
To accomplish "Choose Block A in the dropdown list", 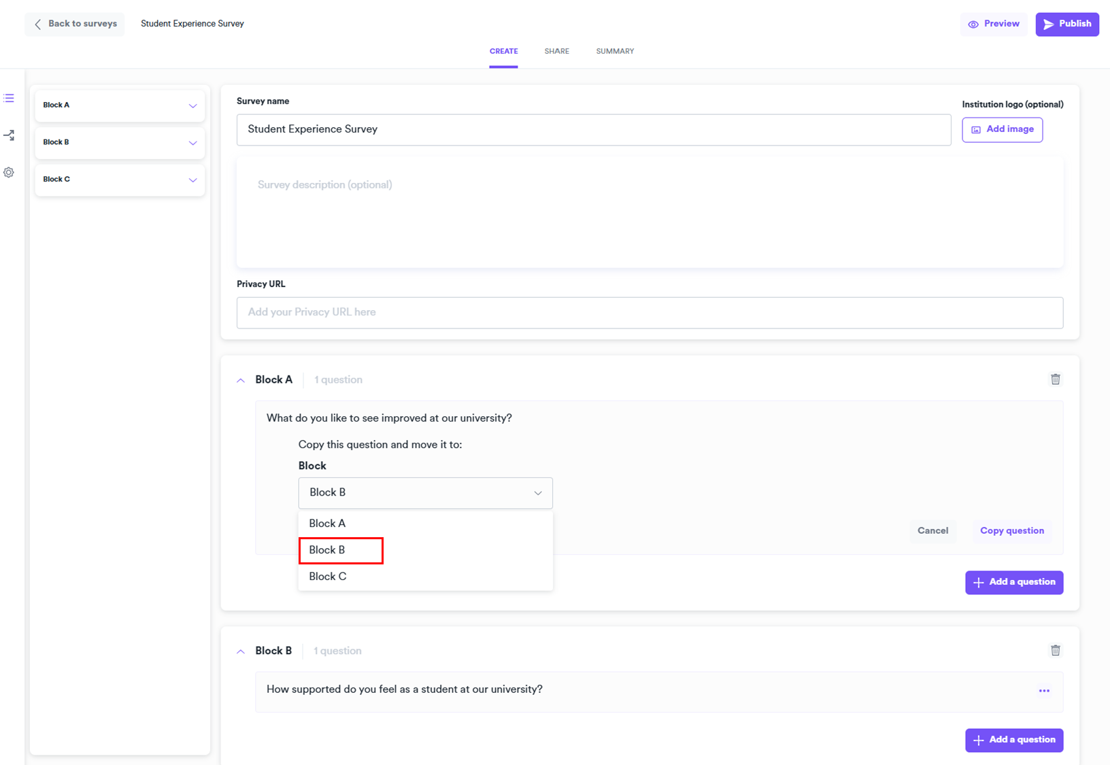I will (x=327, y=524).
